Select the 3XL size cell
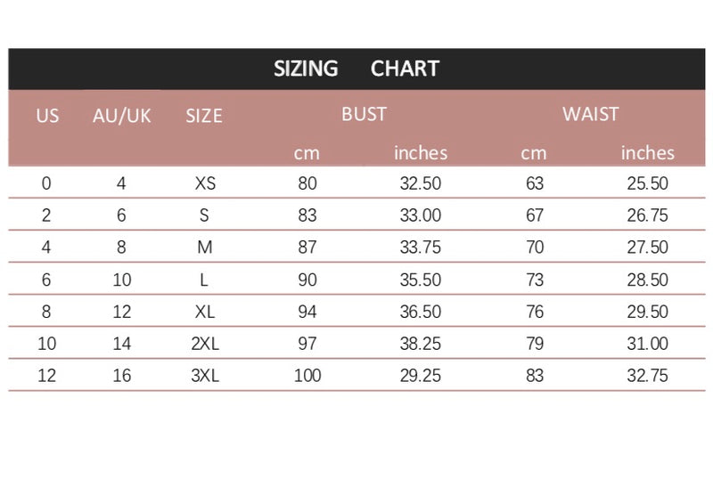 pos(205,376)
